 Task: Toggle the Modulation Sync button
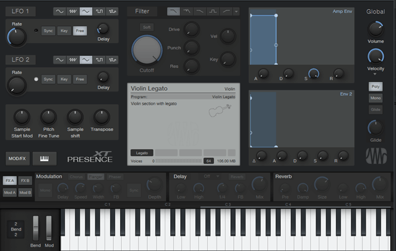[134, 191]
